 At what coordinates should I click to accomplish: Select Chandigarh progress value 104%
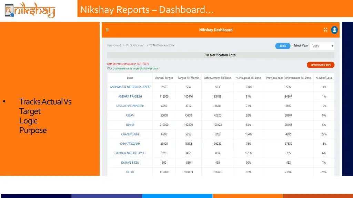(x=249, y=134)
